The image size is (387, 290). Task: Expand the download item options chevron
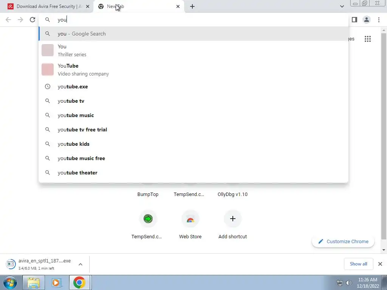pyautogui.click(x=80, y=264)
